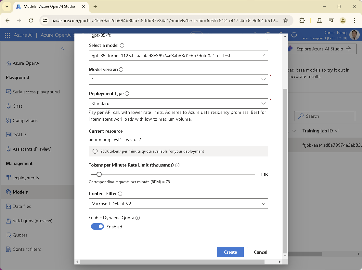Reload the page using the refresh icon
Screen dimensions: 362x270
point(31,20)
